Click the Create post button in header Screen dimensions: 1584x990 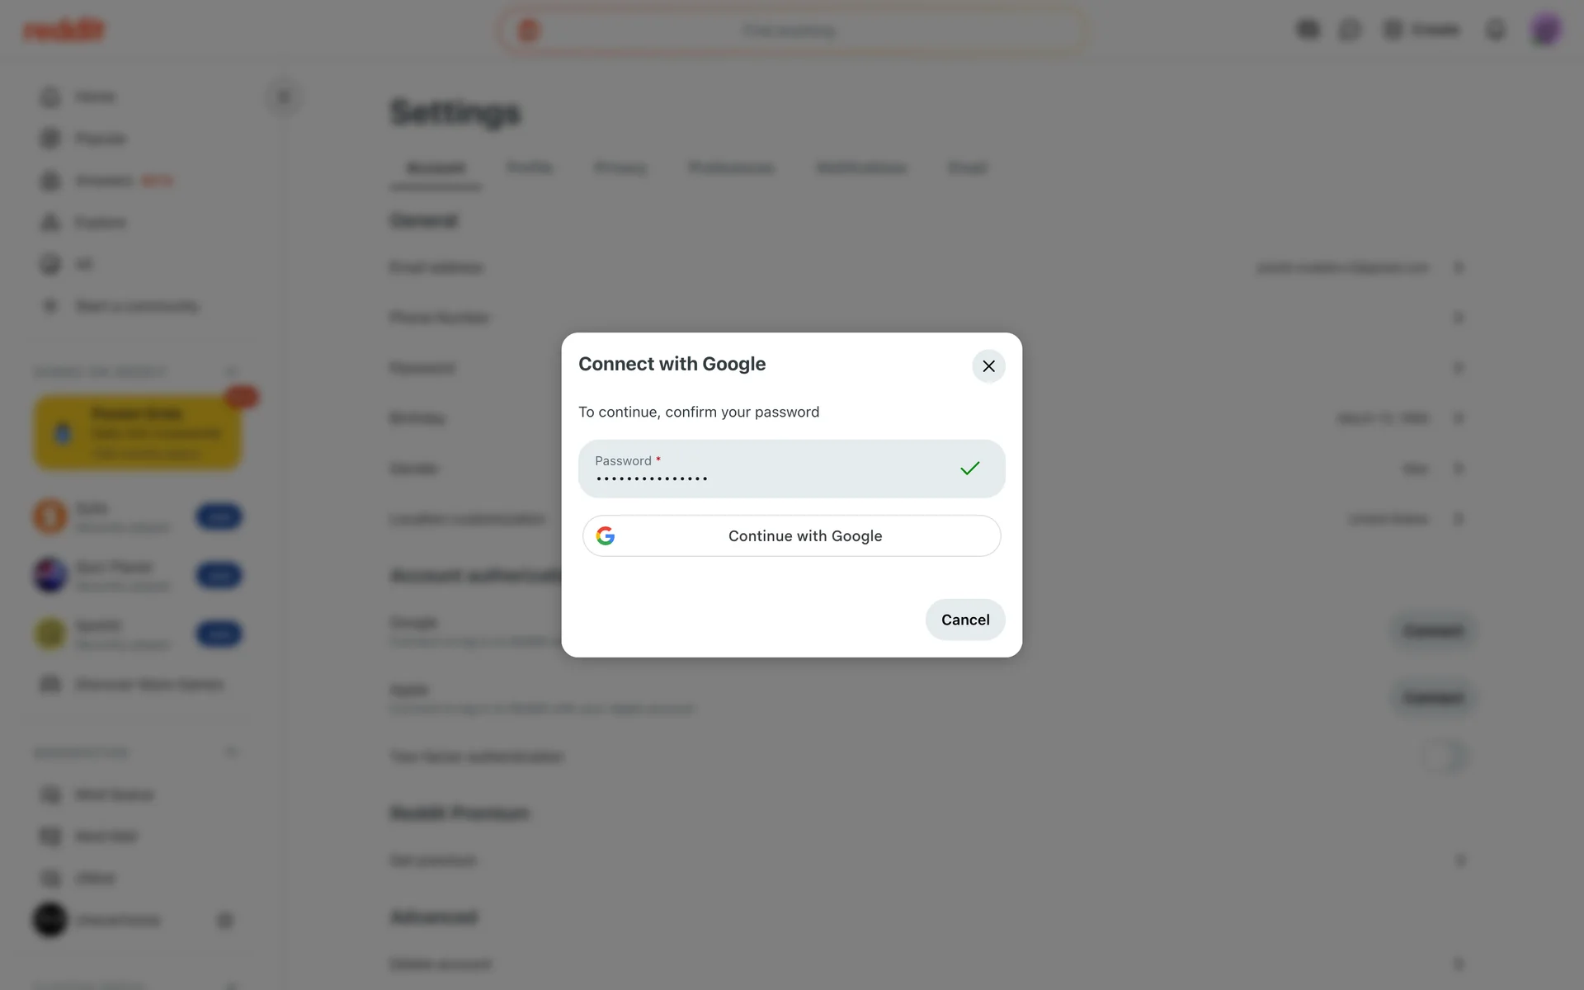pyautogui.click(x=1421, y=31)
